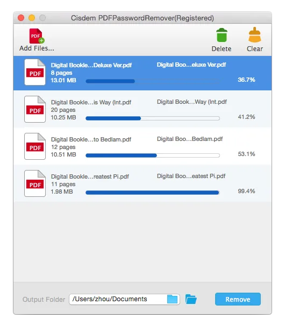Click progress bar of Deluxe Ver.pdf at 36.7%
Screen dimensions: 285x326
tap(153, 81)
